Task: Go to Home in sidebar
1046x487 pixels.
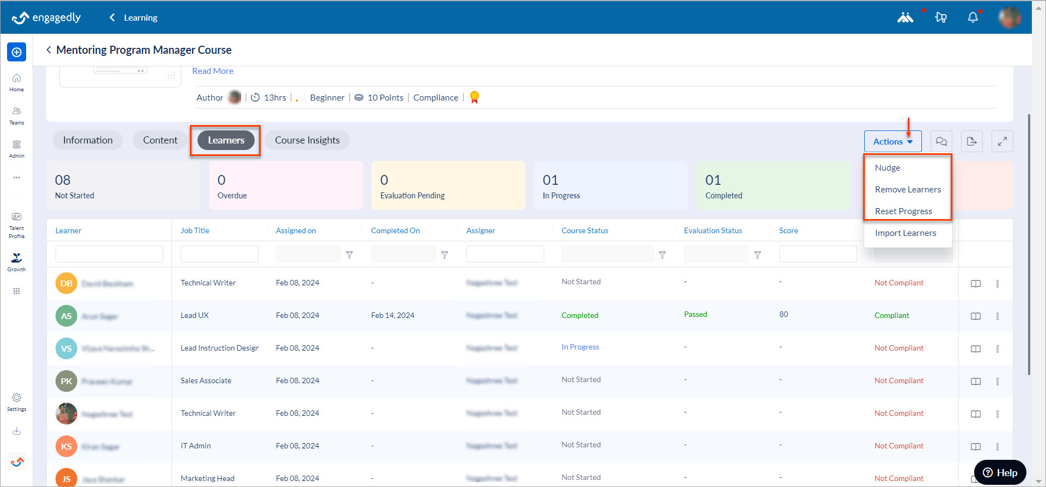Action: point(16,82)
